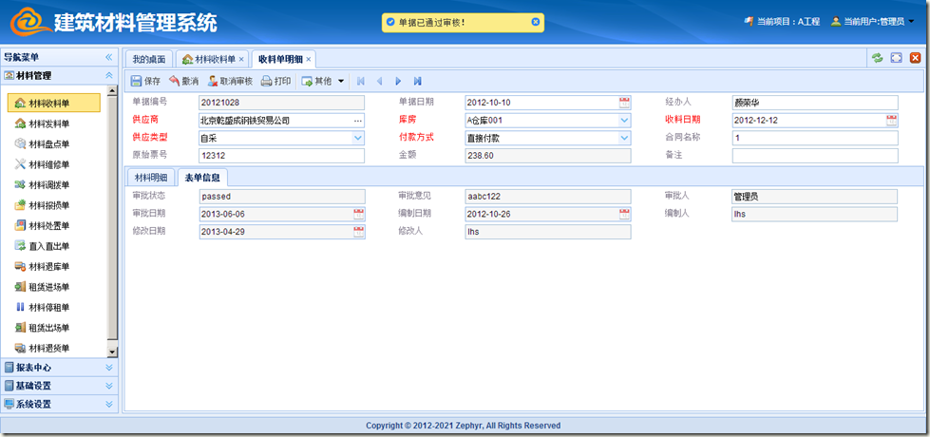Click the 金额 field showing 238.60
This screenshot has width=930, height=437.
[x=548, y=156]
